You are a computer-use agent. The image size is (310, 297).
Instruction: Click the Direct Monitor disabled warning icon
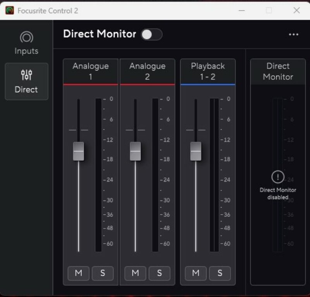(278, 177)
